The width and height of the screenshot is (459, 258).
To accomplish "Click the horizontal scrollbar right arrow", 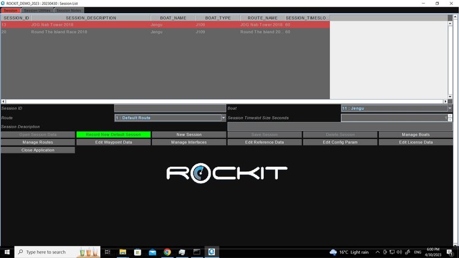I will [446, 101].
